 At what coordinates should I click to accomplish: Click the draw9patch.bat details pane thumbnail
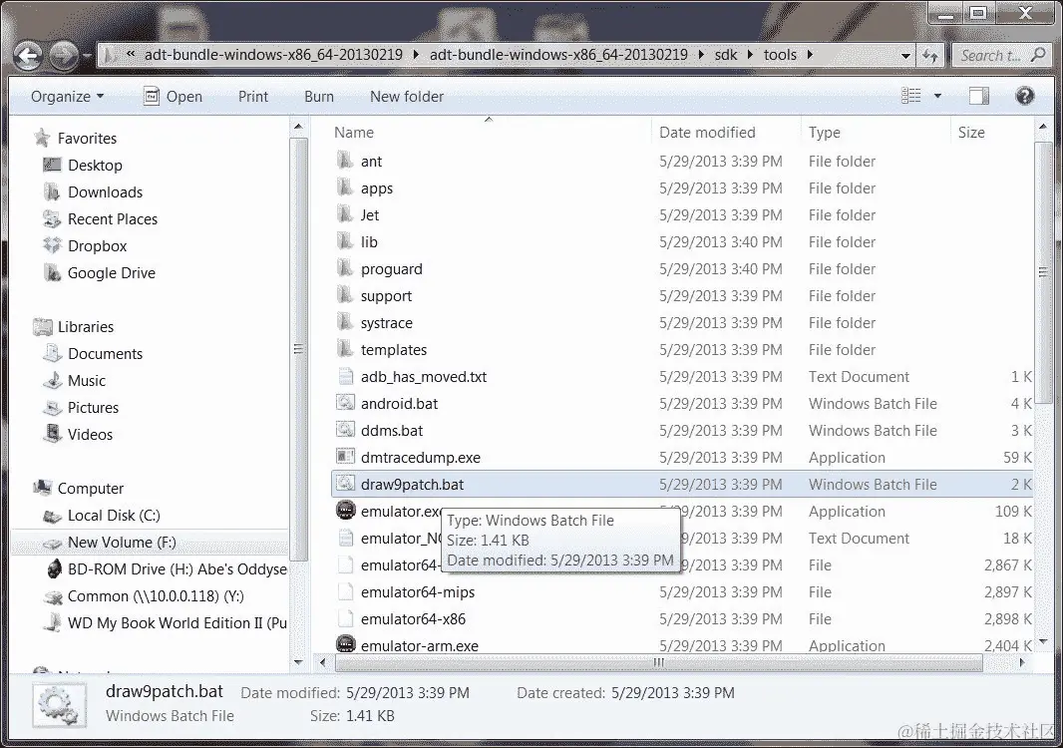(60, 705)
